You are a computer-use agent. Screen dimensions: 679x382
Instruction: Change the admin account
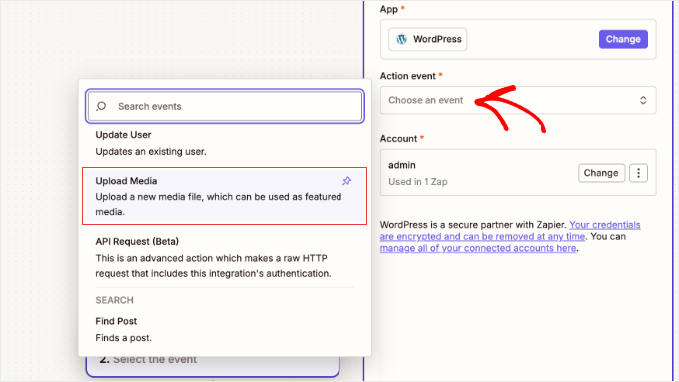601,173
